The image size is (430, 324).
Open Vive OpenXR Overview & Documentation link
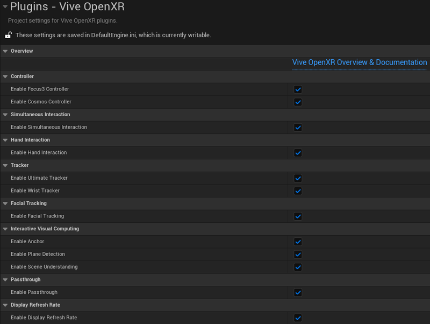[x=360, y=62]
